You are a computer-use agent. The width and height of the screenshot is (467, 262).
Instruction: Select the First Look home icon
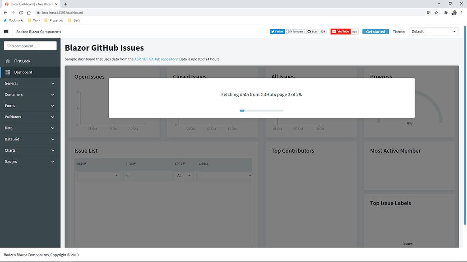[x=7, y=61]
